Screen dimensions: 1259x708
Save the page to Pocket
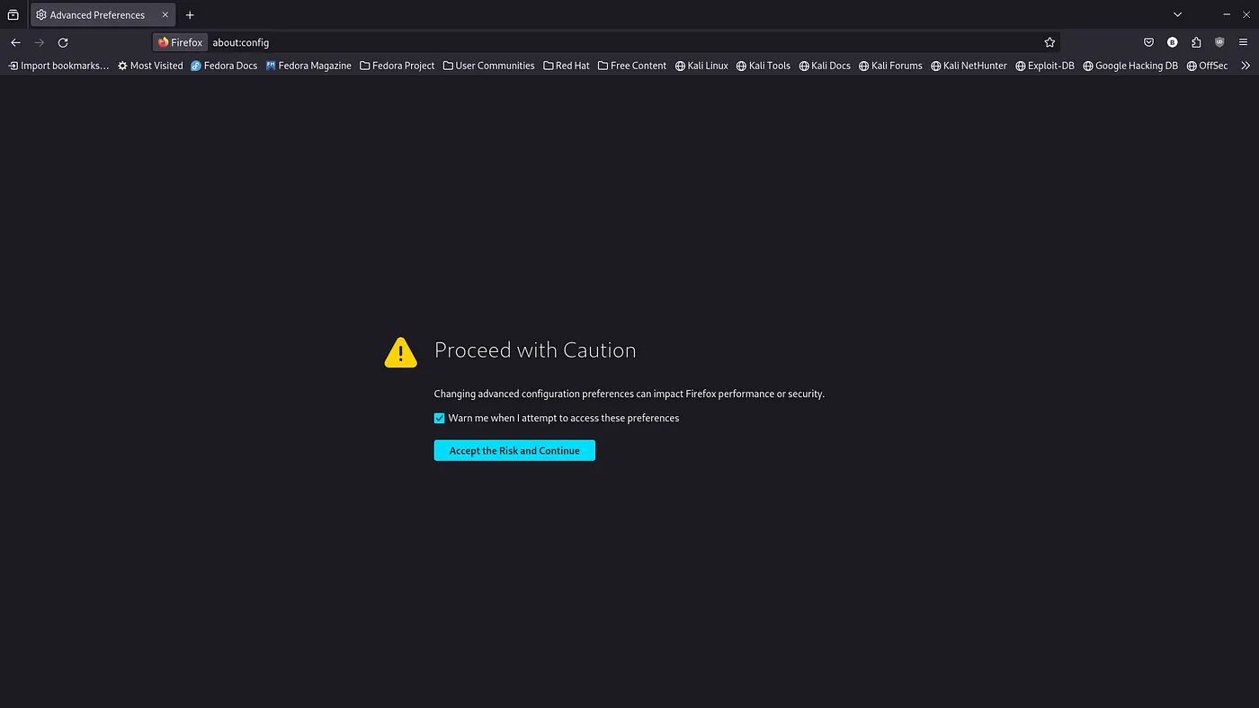(x=1148, y=42)
